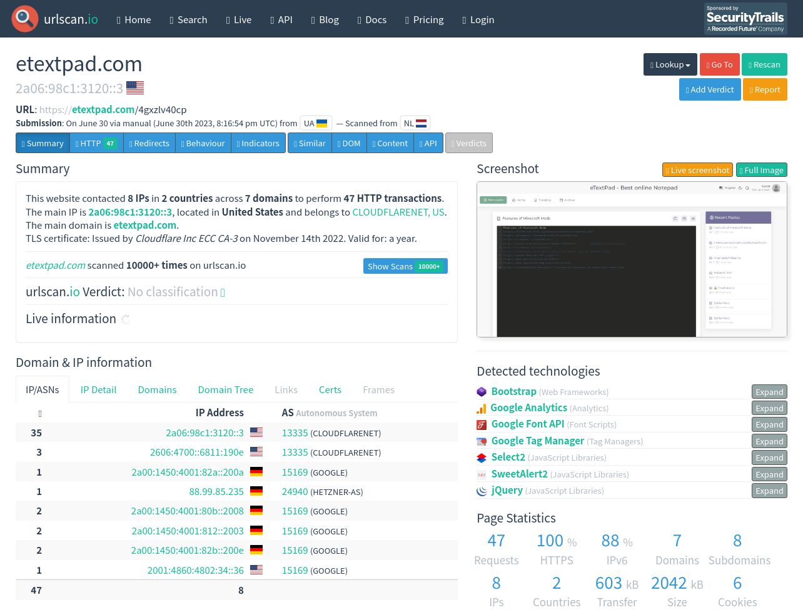This screenshot has height=615, width=803.
Task: Click Show Scans 10000+ button
Action: point(405,266)
